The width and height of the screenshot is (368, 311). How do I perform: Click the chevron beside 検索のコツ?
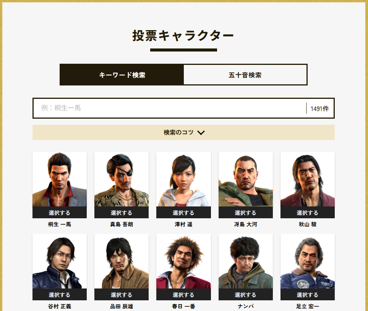[201, 133]
